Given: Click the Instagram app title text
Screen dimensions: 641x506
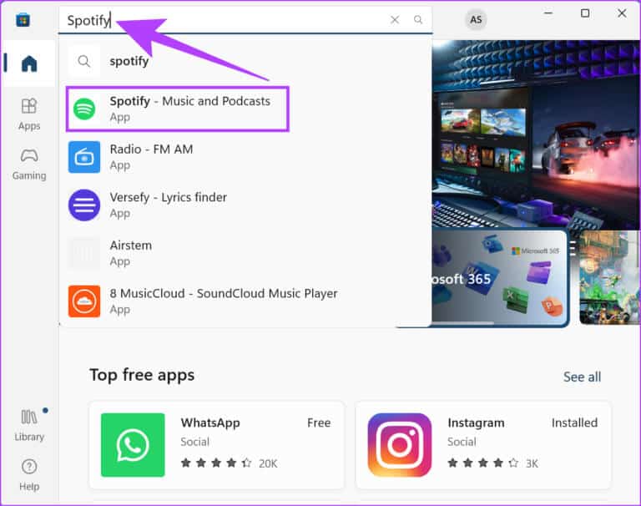Looking at the screenshot, I should click(x=476, y=423).
